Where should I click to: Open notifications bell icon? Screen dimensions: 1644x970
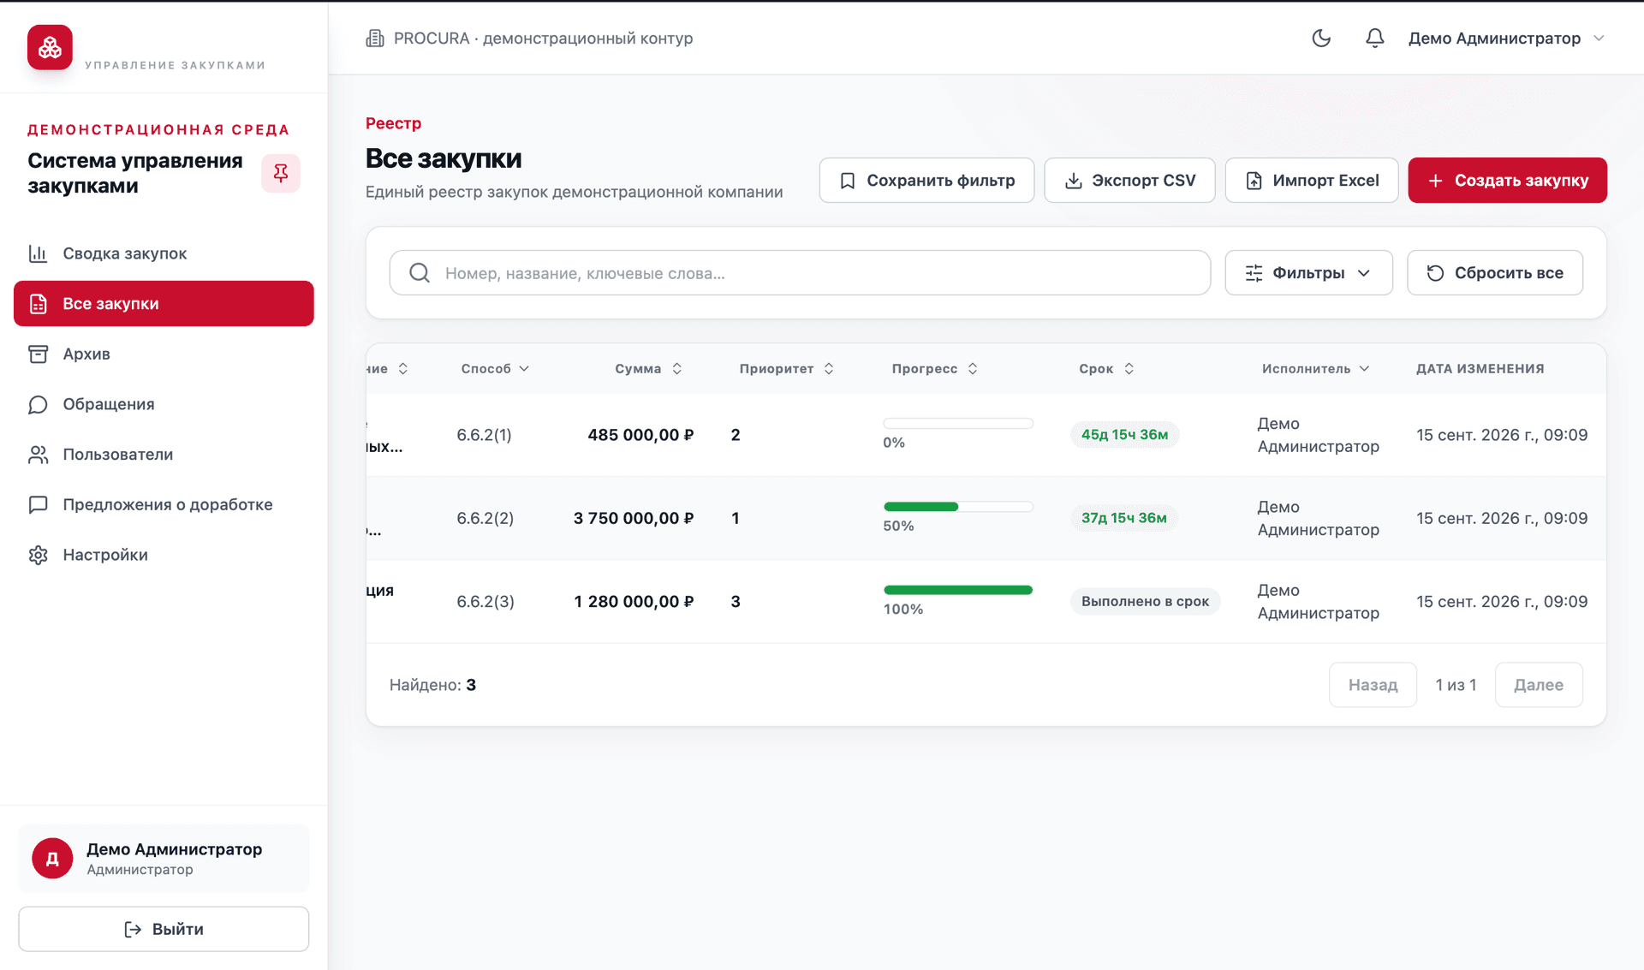[1374, 38]
